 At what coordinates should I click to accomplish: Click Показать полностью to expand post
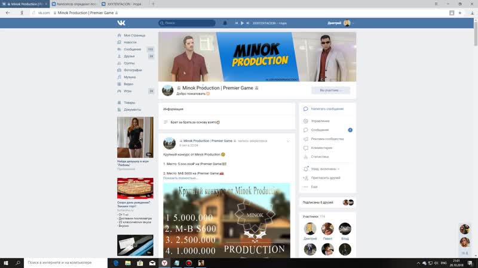[180, 178]
